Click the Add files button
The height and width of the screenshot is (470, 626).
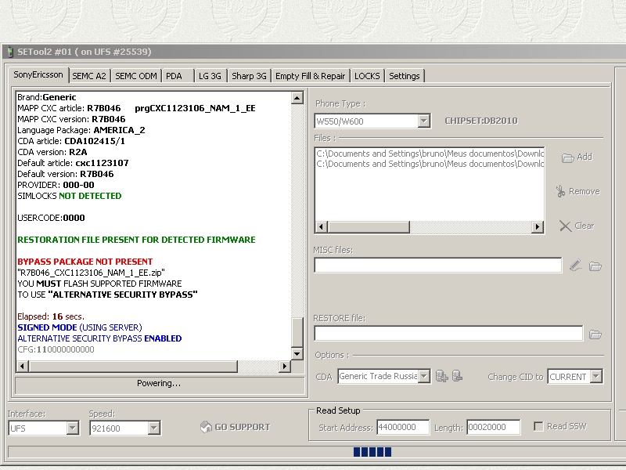(x=577, y=157)
